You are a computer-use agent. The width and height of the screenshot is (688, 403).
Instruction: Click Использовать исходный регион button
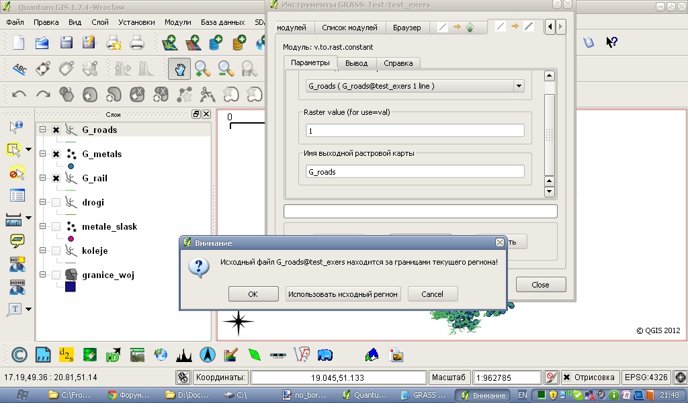tap(343, 294)
